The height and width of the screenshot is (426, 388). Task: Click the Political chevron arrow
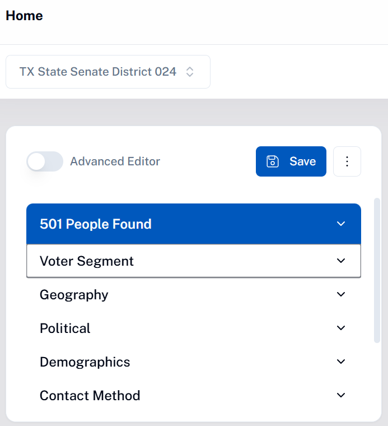pyautogui.click(x=341, y=328)
